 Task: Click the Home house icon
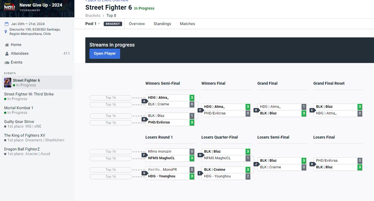coord(7,45)
